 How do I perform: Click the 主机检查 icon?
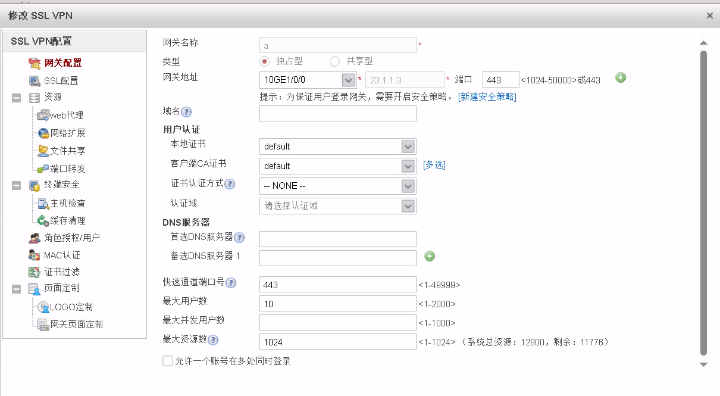(43, 204)
